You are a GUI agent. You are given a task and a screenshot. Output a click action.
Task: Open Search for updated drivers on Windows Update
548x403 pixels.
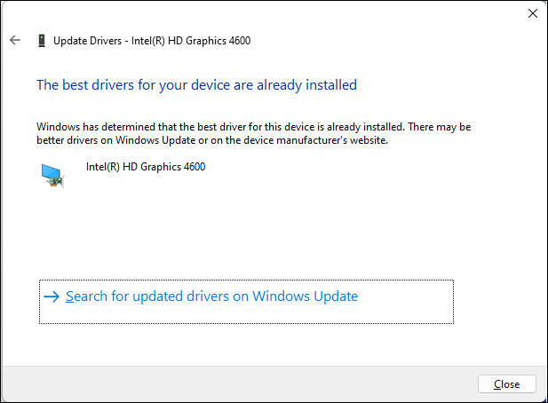(211, 296)
